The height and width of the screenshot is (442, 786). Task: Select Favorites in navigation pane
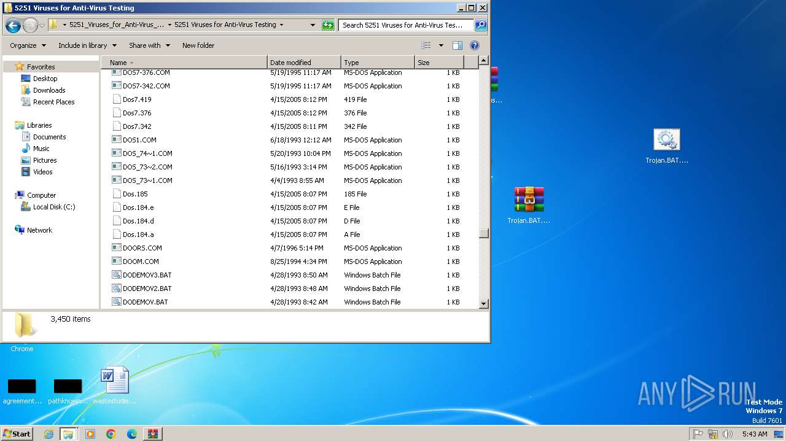click(41, 67)
